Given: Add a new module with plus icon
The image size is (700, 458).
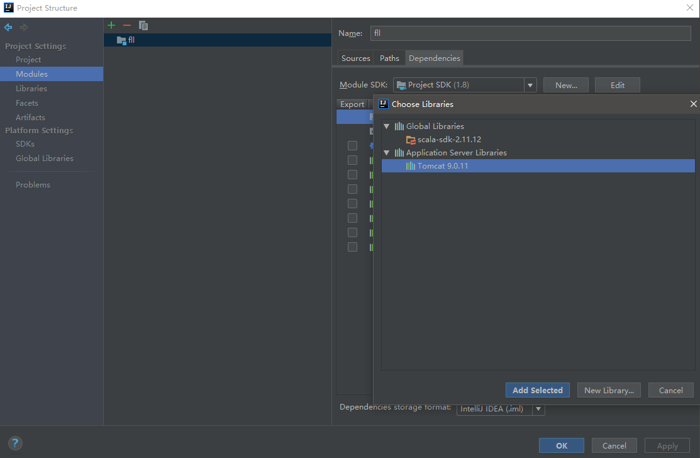Looking at the screenshot, I should click(111, 25).
